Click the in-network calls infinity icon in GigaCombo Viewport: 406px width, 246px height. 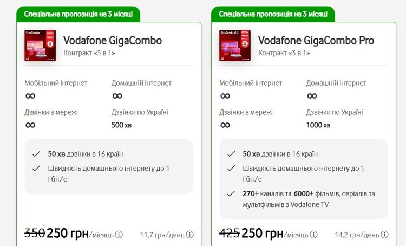pos(30,125)
